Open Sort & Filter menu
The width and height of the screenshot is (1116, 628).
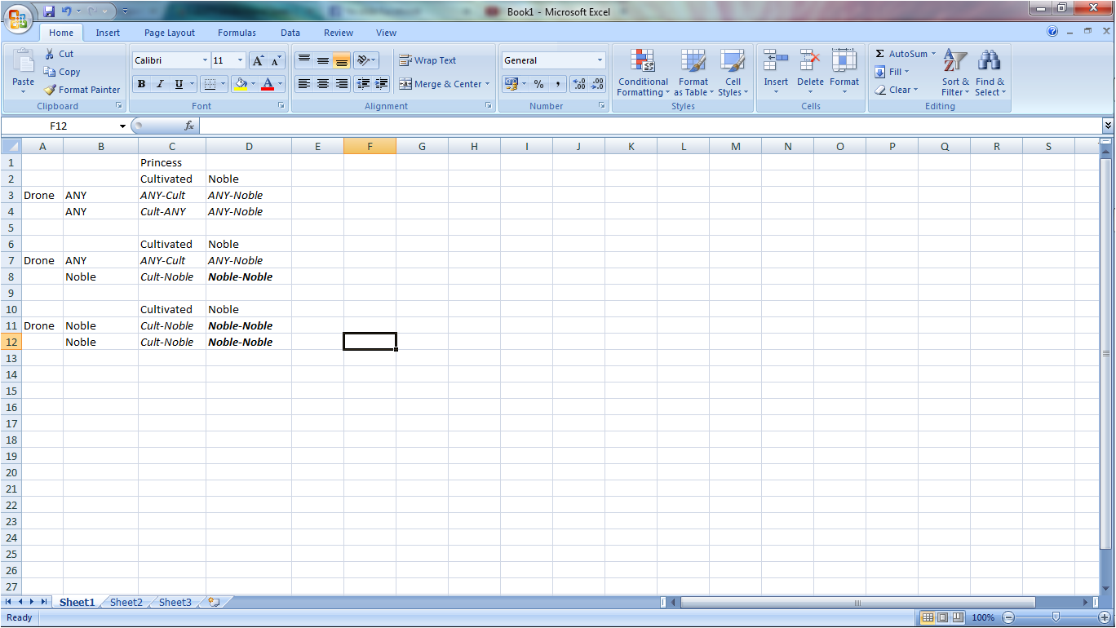(955, 73)
